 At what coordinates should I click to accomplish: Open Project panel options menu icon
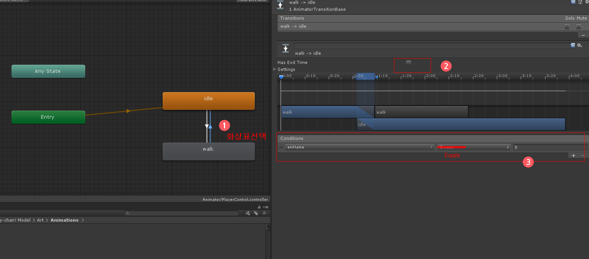click(x=266, y=207)
